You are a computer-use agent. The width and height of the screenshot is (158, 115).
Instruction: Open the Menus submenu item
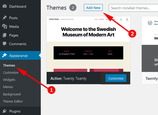pyautogui.click(x=8, y=87)
